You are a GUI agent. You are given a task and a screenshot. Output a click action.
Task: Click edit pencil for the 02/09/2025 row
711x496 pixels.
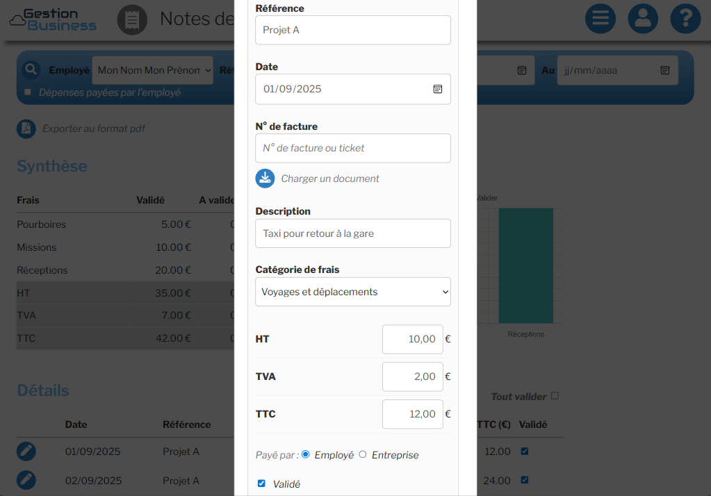point(26,480)
